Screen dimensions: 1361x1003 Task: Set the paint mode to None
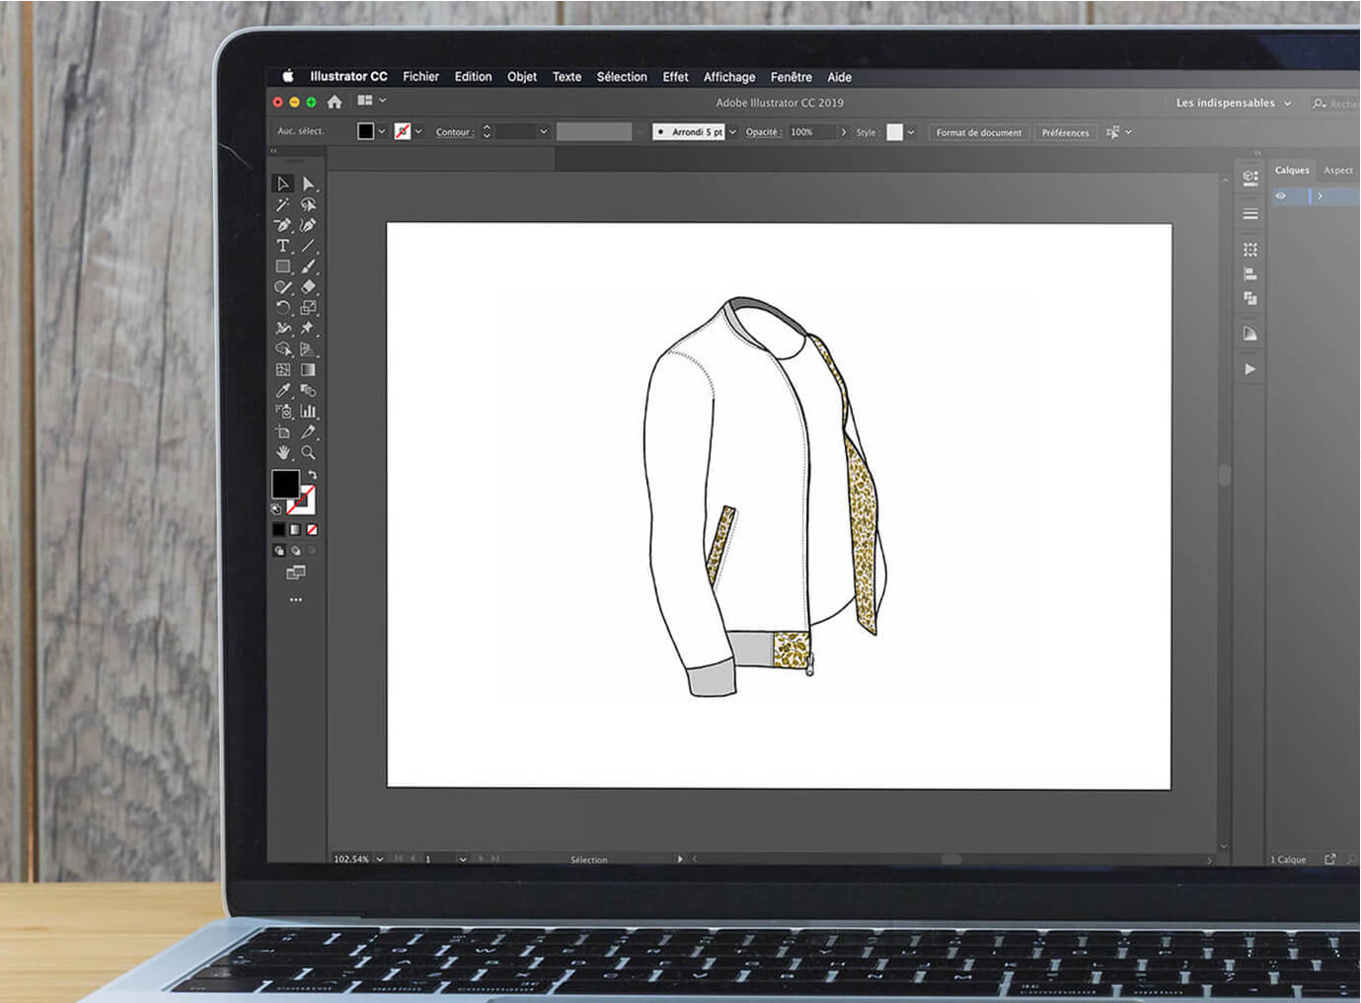[312, 530]
